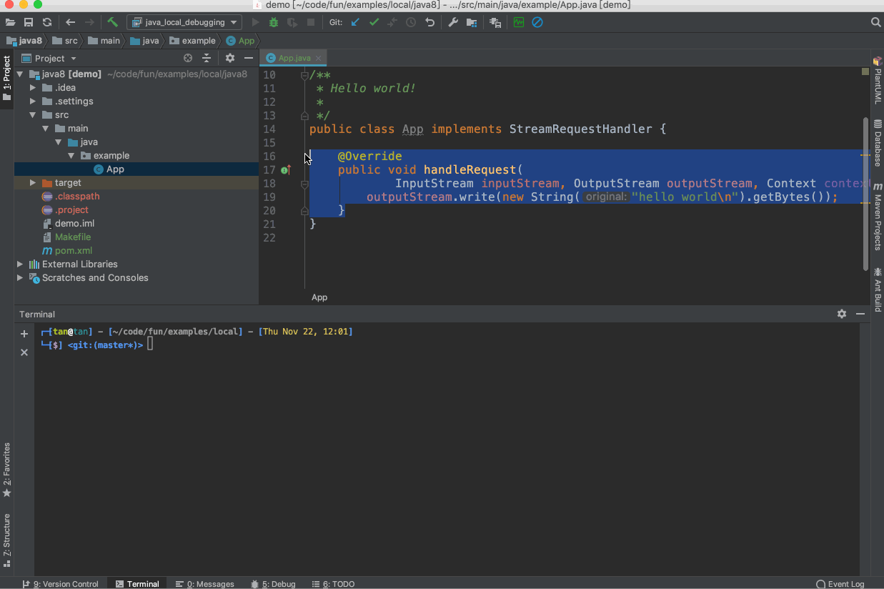Click App class breadcrumb in navigation bar
Image resolution: width=884 pixels, height=589 pixels.
point(240,41)
